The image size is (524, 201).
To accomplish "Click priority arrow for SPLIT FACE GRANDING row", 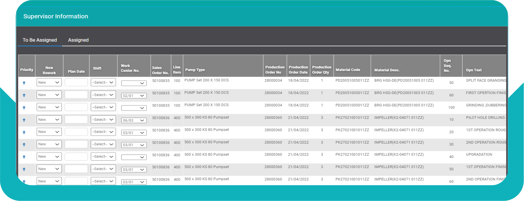I will 24,83.
